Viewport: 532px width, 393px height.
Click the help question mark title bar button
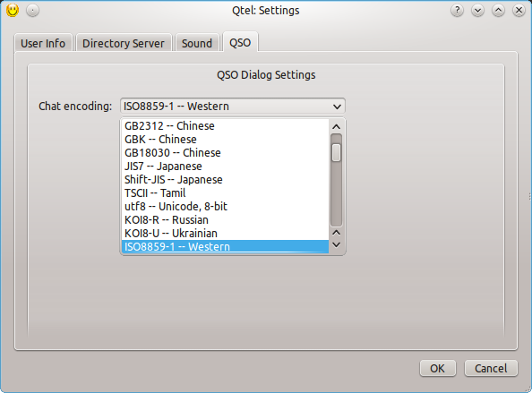(x=457, y=11)
